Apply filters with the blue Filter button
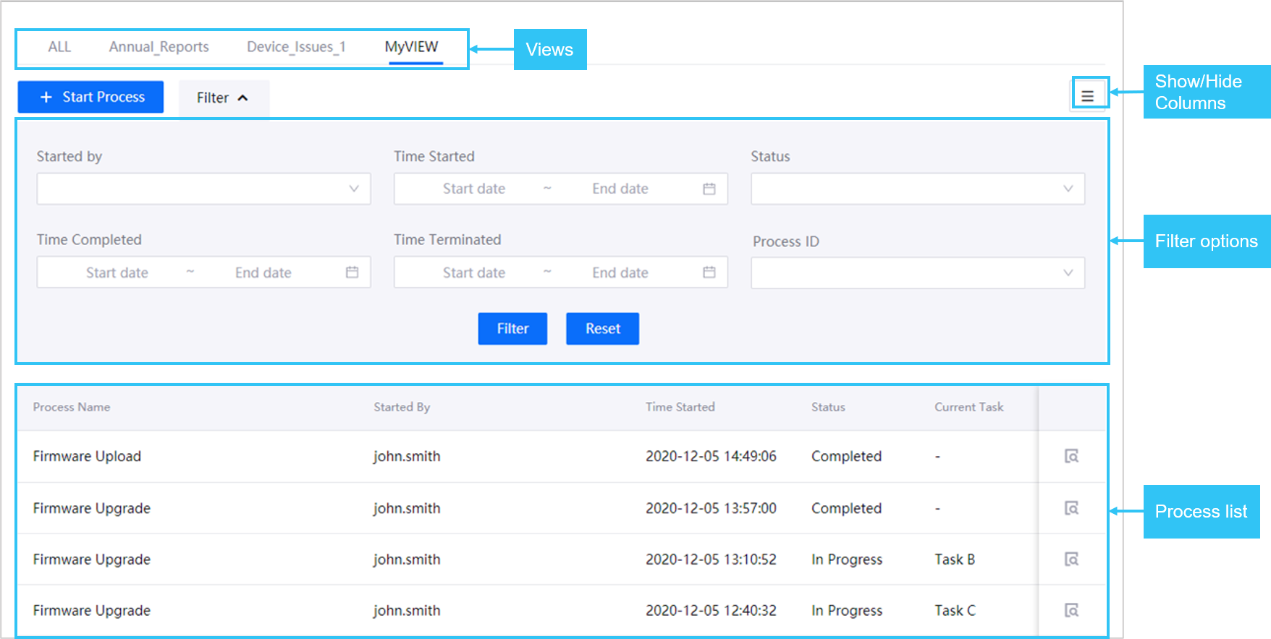The width and height of the screenshot is (1271, 639). tap(512, 329)
